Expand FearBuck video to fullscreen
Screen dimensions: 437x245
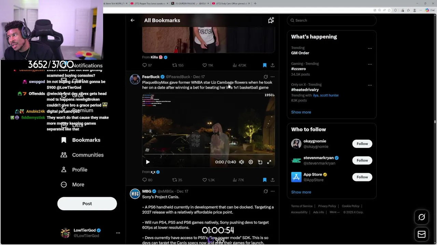coord(269,162)
